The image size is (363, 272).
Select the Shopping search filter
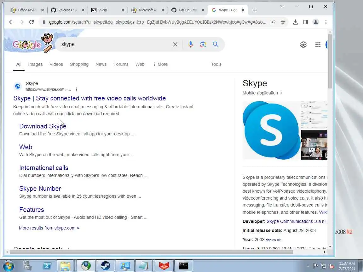pos(79,64)
